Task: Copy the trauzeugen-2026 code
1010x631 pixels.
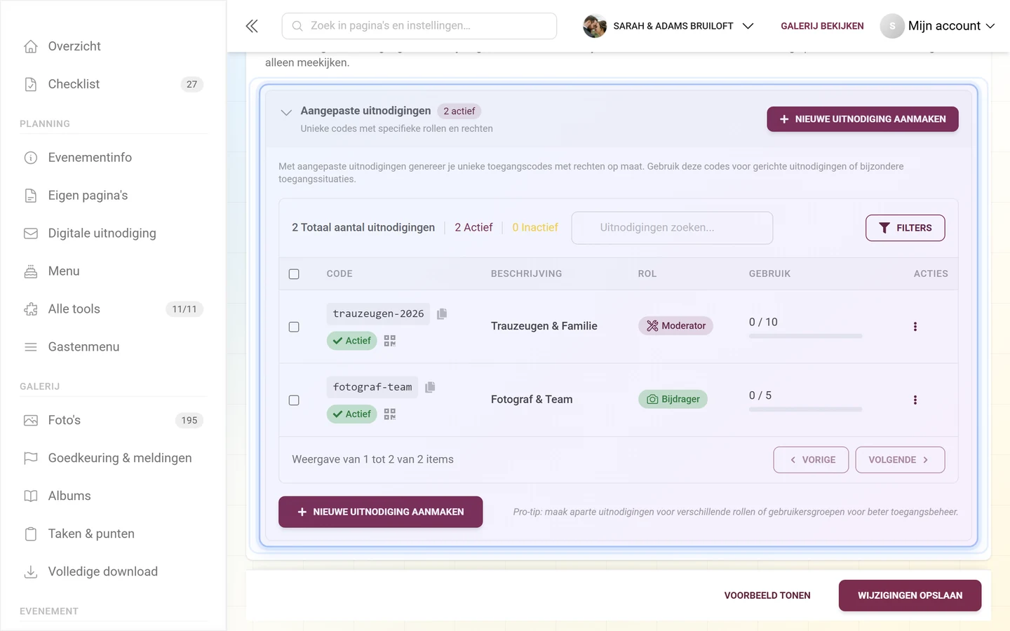Action: pyautogui.click(x=442, y=313)
